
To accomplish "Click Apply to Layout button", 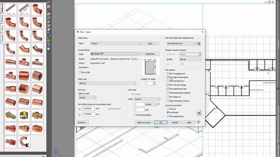I will [144, 123].
